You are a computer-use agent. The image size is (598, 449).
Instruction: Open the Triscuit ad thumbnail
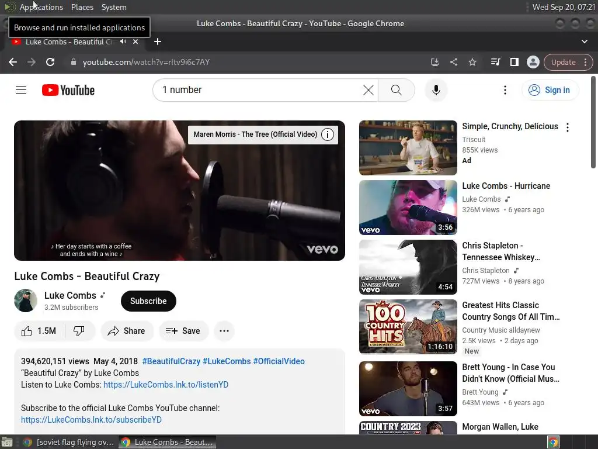(x=408, y=148)
